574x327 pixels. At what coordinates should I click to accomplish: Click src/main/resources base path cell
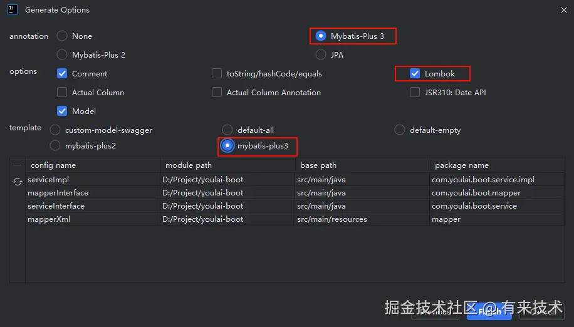click(x=362, y=219)
